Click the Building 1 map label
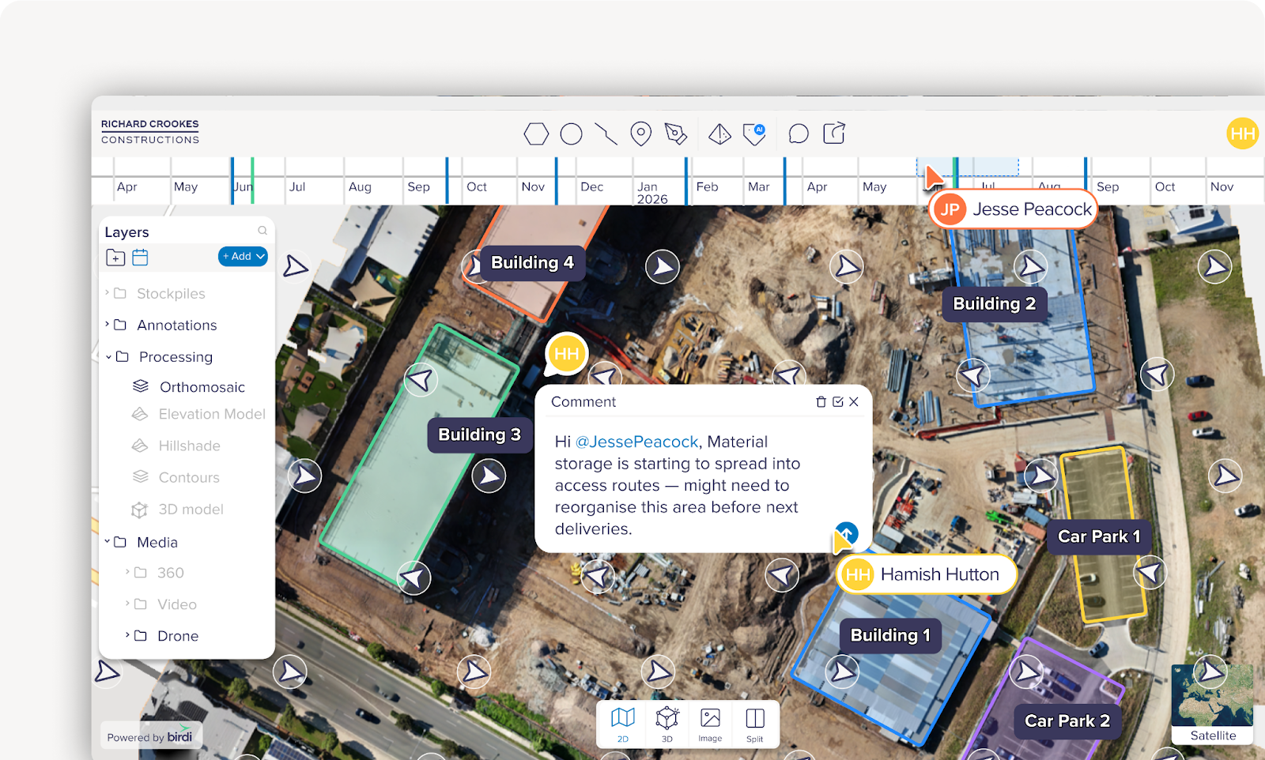Image resolution: width=1265 pixels, height=760 pixels. (x=890, y=636)
